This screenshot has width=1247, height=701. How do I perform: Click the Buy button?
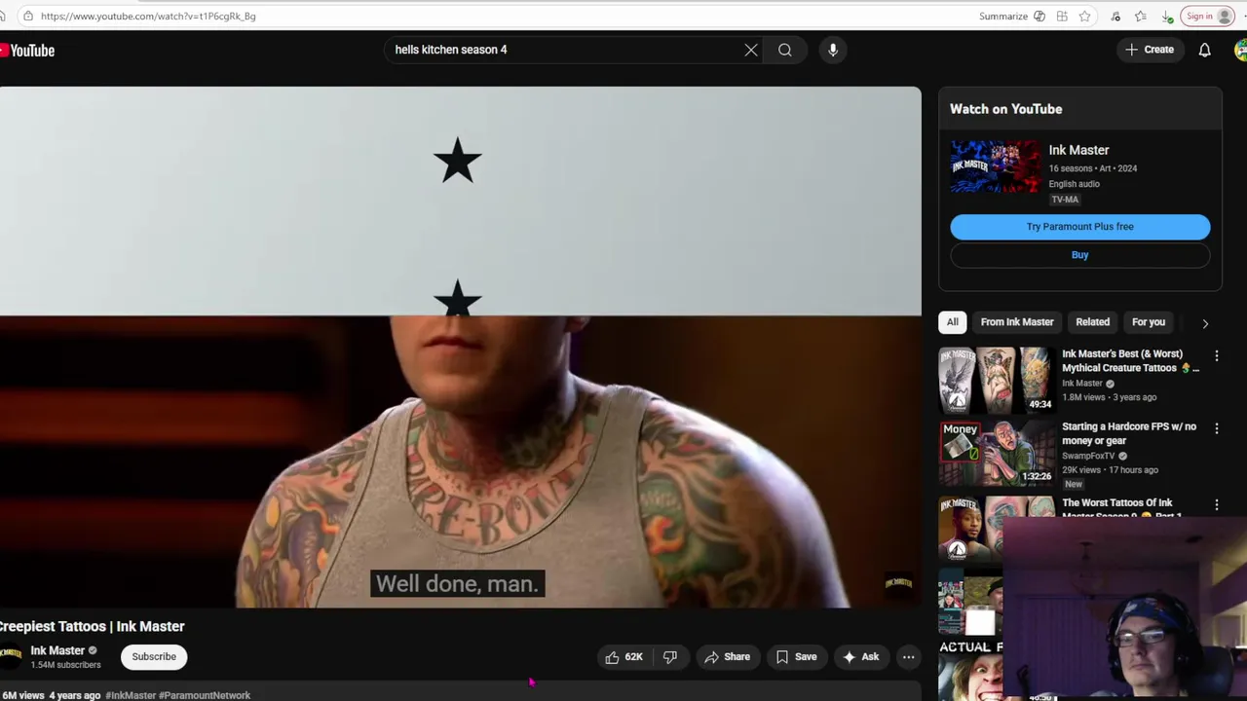coord(1079,255)
